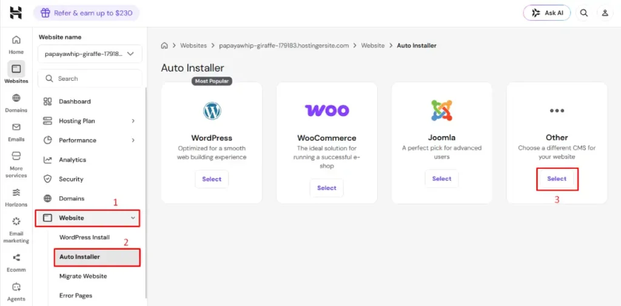Open Domains in the sidebar menu

pos(90,198)
